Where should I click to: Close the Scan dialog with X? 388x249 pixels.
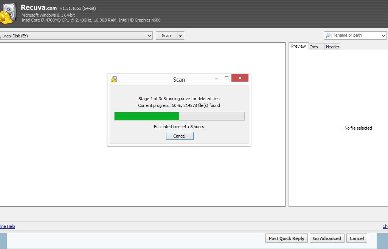(240, 78)
